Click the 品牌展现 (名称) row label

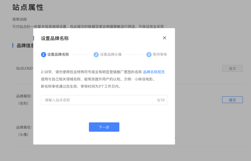(24, 99)
